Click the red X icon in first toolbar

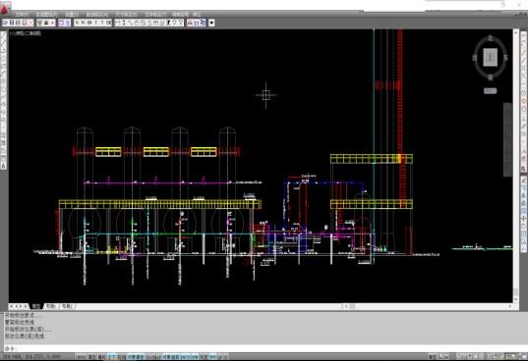coord(30,23)
